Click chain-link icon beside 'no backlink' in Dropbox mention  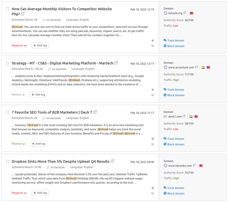(x=48, y=167)
